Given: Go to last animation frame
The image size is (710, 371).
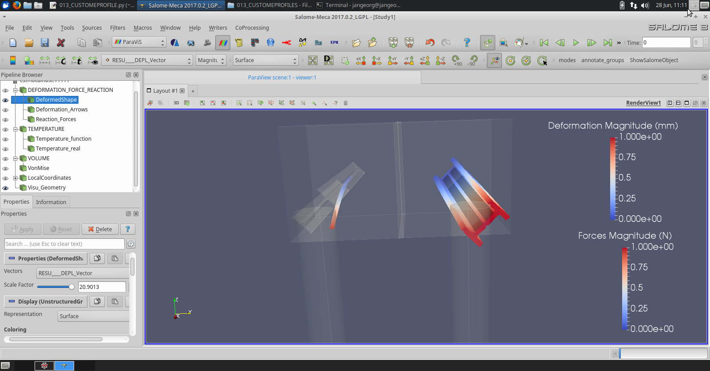Looking at the screenshot, I should (607, 43).
